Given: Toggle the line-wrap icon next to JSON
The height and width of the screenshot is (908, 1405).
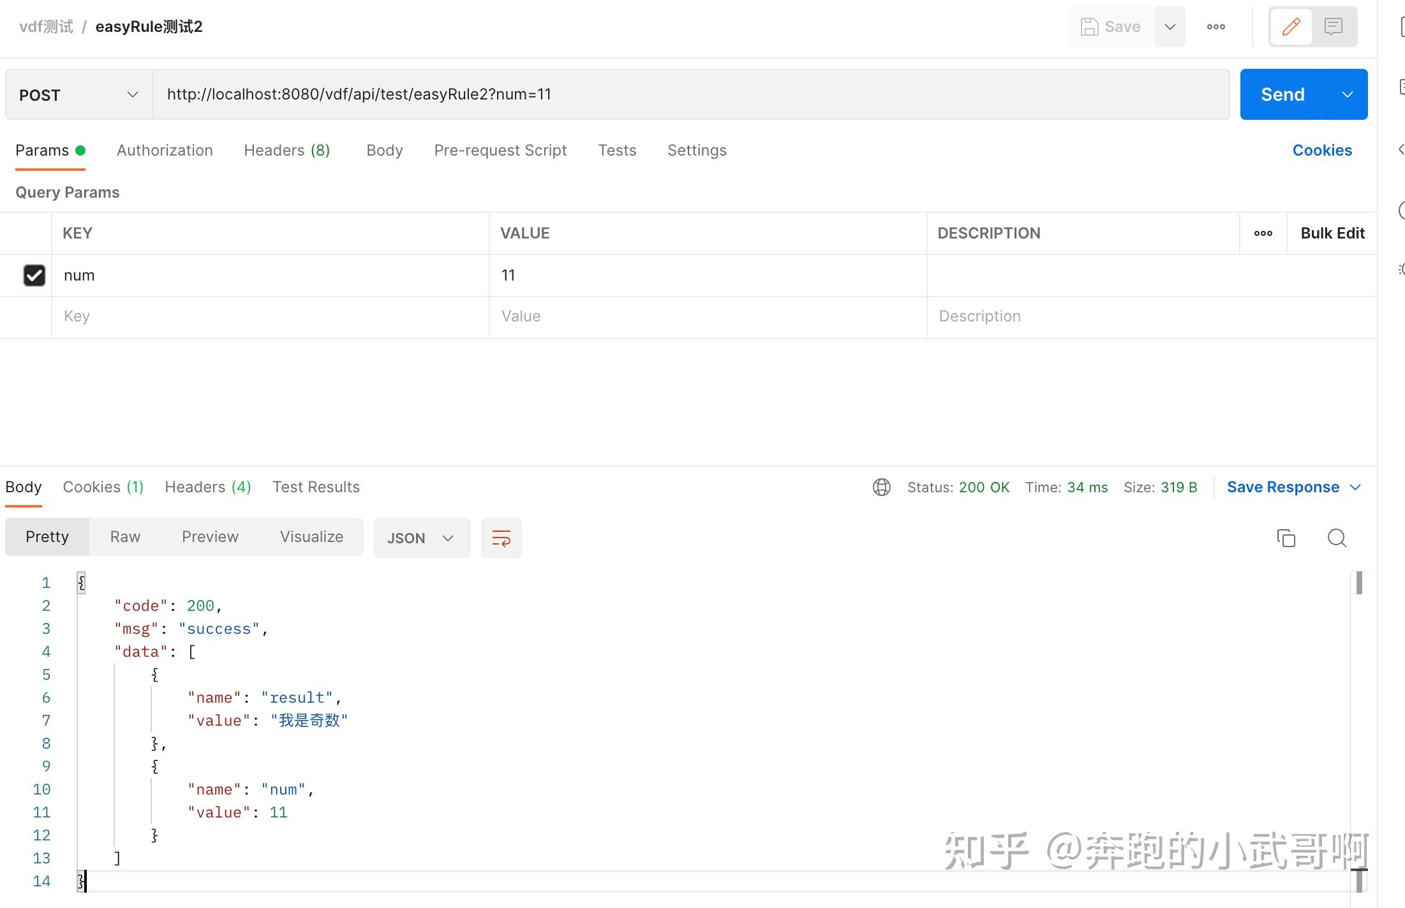Looking at the screenshot, I should 502,538.
